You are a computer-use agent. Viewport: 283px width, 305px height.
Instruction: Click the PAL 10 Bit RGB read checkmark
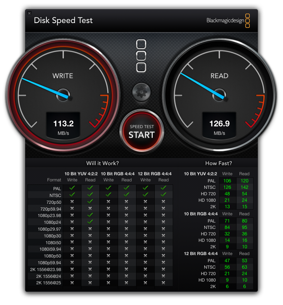(126, 188)
